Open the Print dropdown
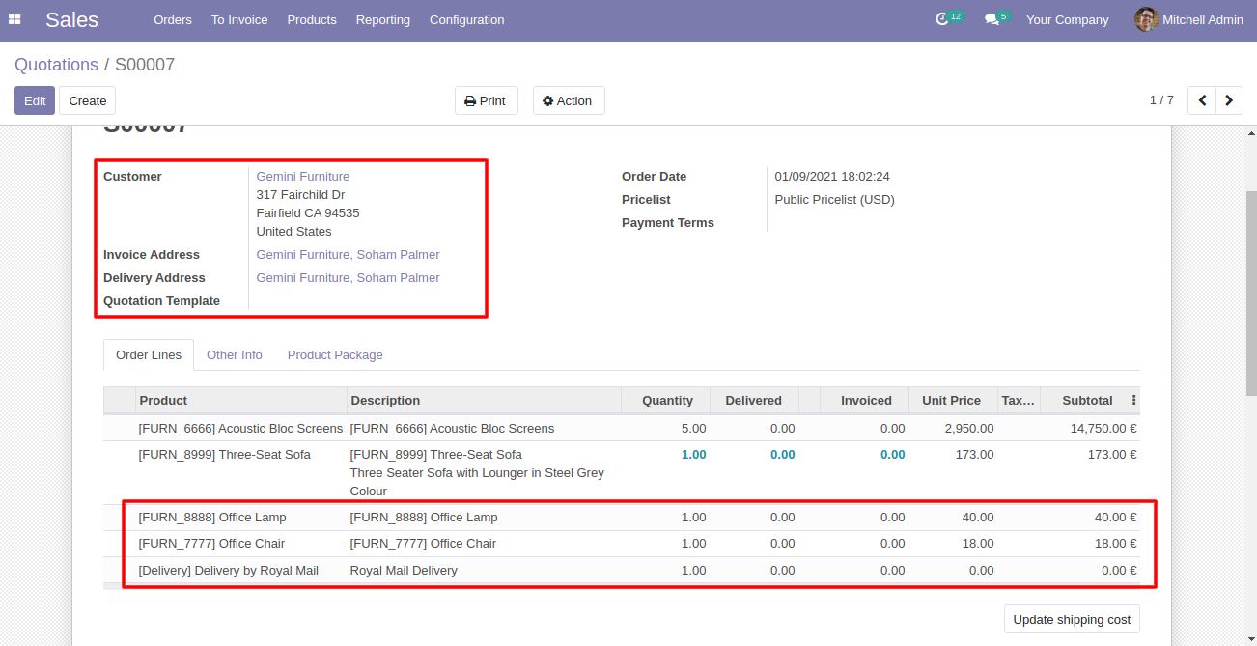Viewport: 1257px width, 646px height. [486, 100]
